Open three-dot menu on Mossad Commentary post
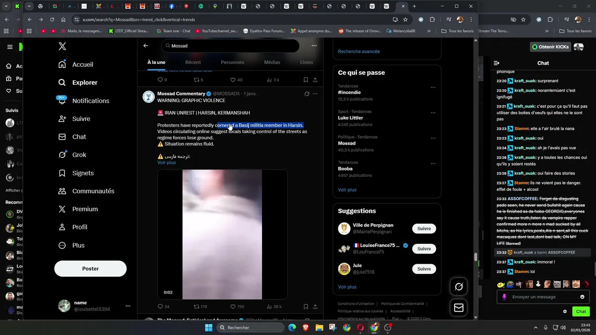596x335 pixels. (315, 94)
